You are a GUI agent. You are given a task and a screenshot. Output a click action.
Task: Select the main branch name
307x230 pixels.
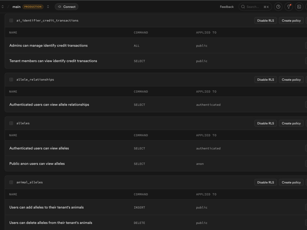click(x=17, y=7)
